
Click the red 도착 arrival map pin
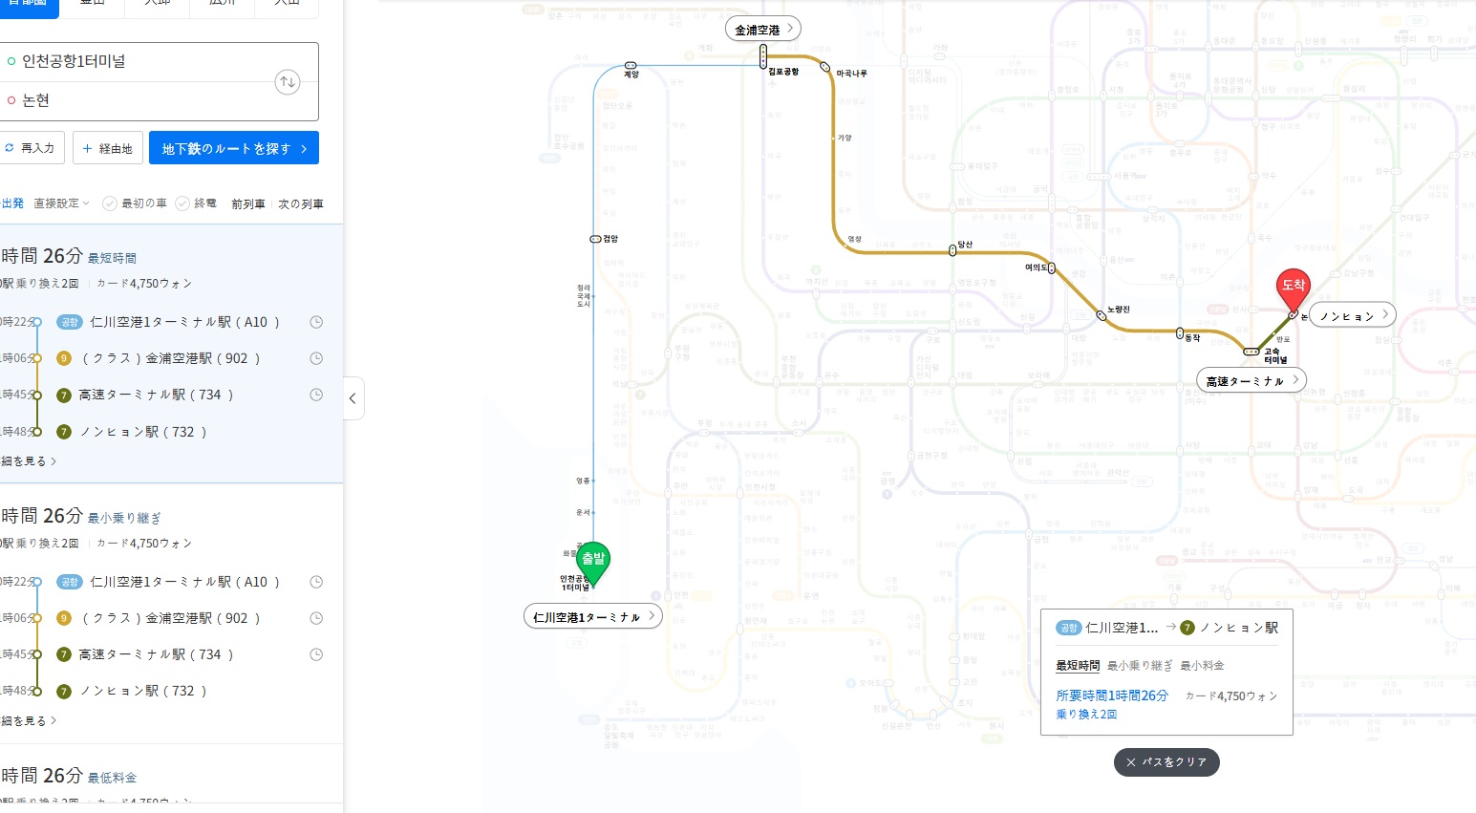(x=1293, y=287)
